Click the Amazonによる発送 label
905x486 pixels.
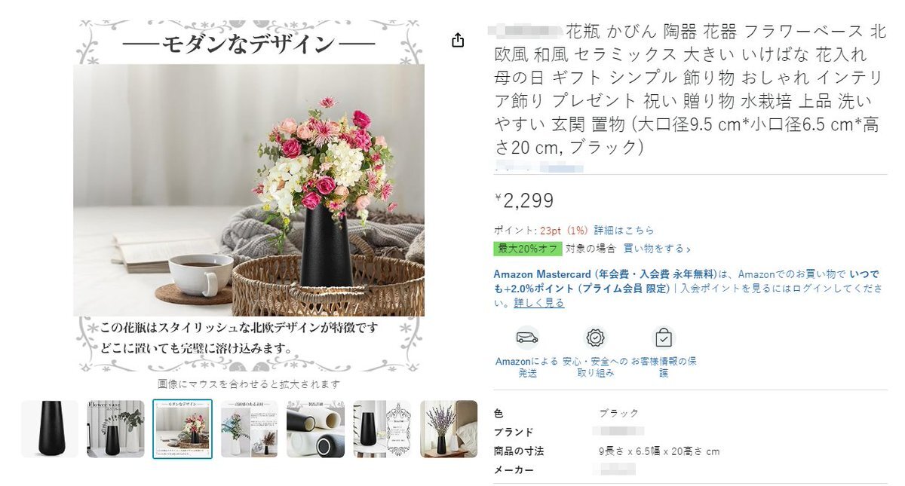[527, 367]
